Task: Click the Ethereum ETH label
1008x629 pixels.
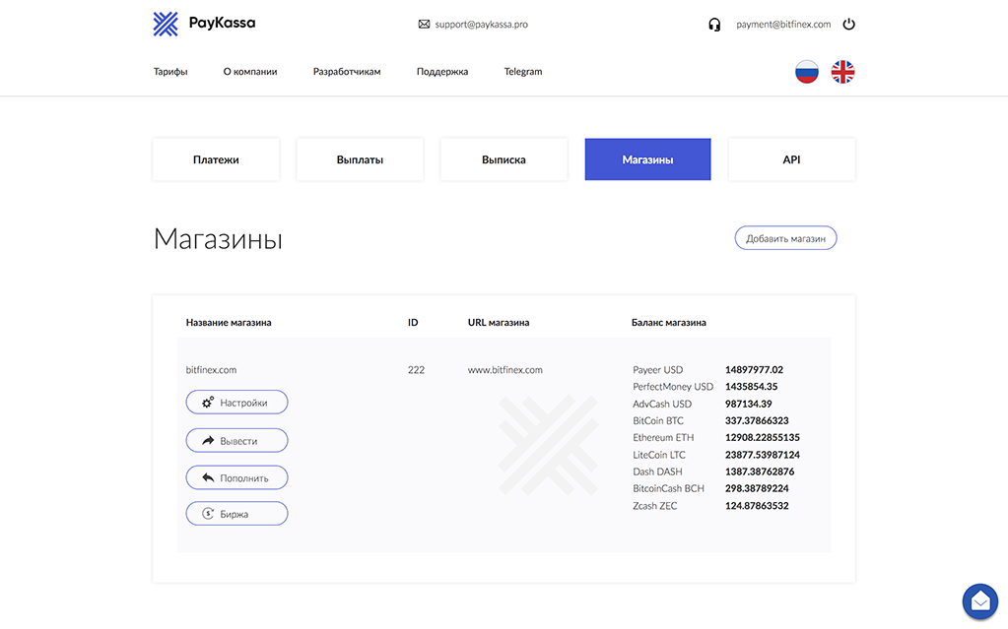Action: (663, 437)
